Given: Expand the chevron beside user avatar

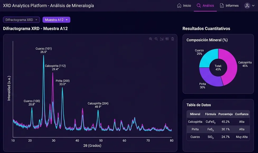Looking at the screenshot, I should pos(253,6).
